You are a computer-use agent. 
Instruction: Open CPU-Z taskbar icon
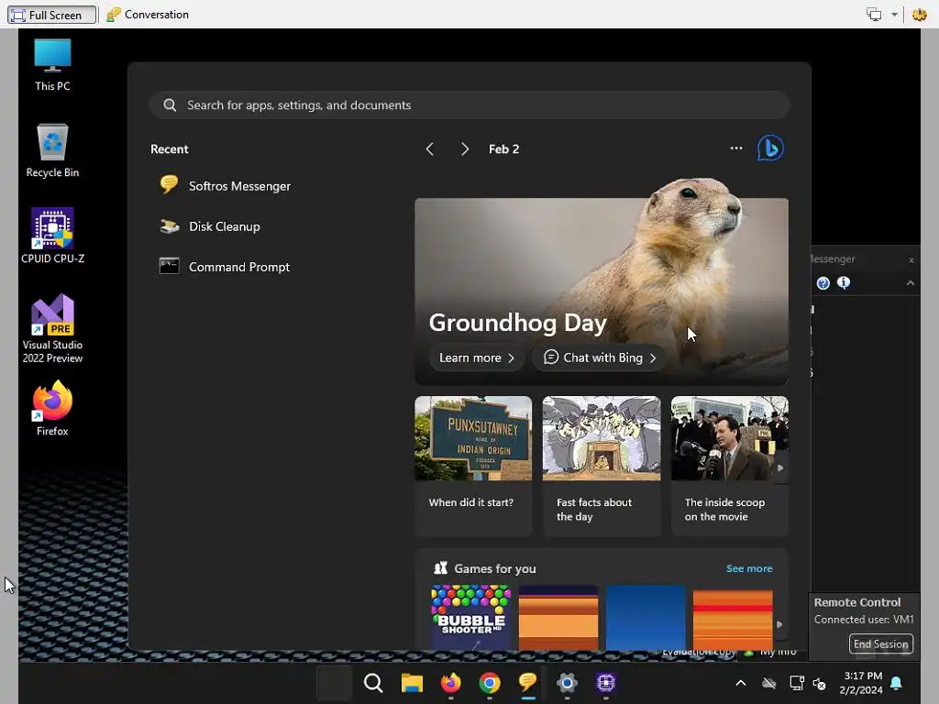[605, 682]
